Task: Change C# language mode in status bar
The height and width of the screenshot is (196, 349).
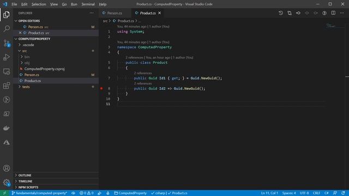Action: 327,193
